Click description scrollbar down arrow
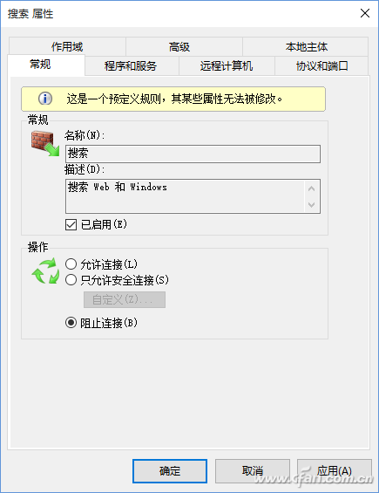Image resolution: width=379 pixels, height=493 pixels. point(312,205)
